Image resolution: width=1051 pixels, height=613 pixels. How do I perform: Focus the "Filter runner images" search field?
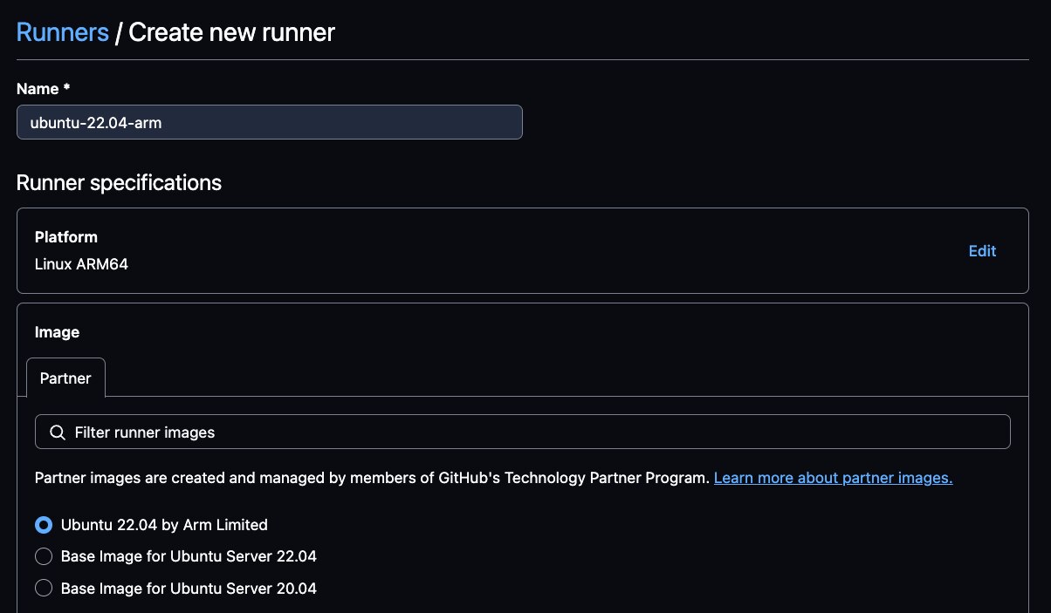(349, 432)
